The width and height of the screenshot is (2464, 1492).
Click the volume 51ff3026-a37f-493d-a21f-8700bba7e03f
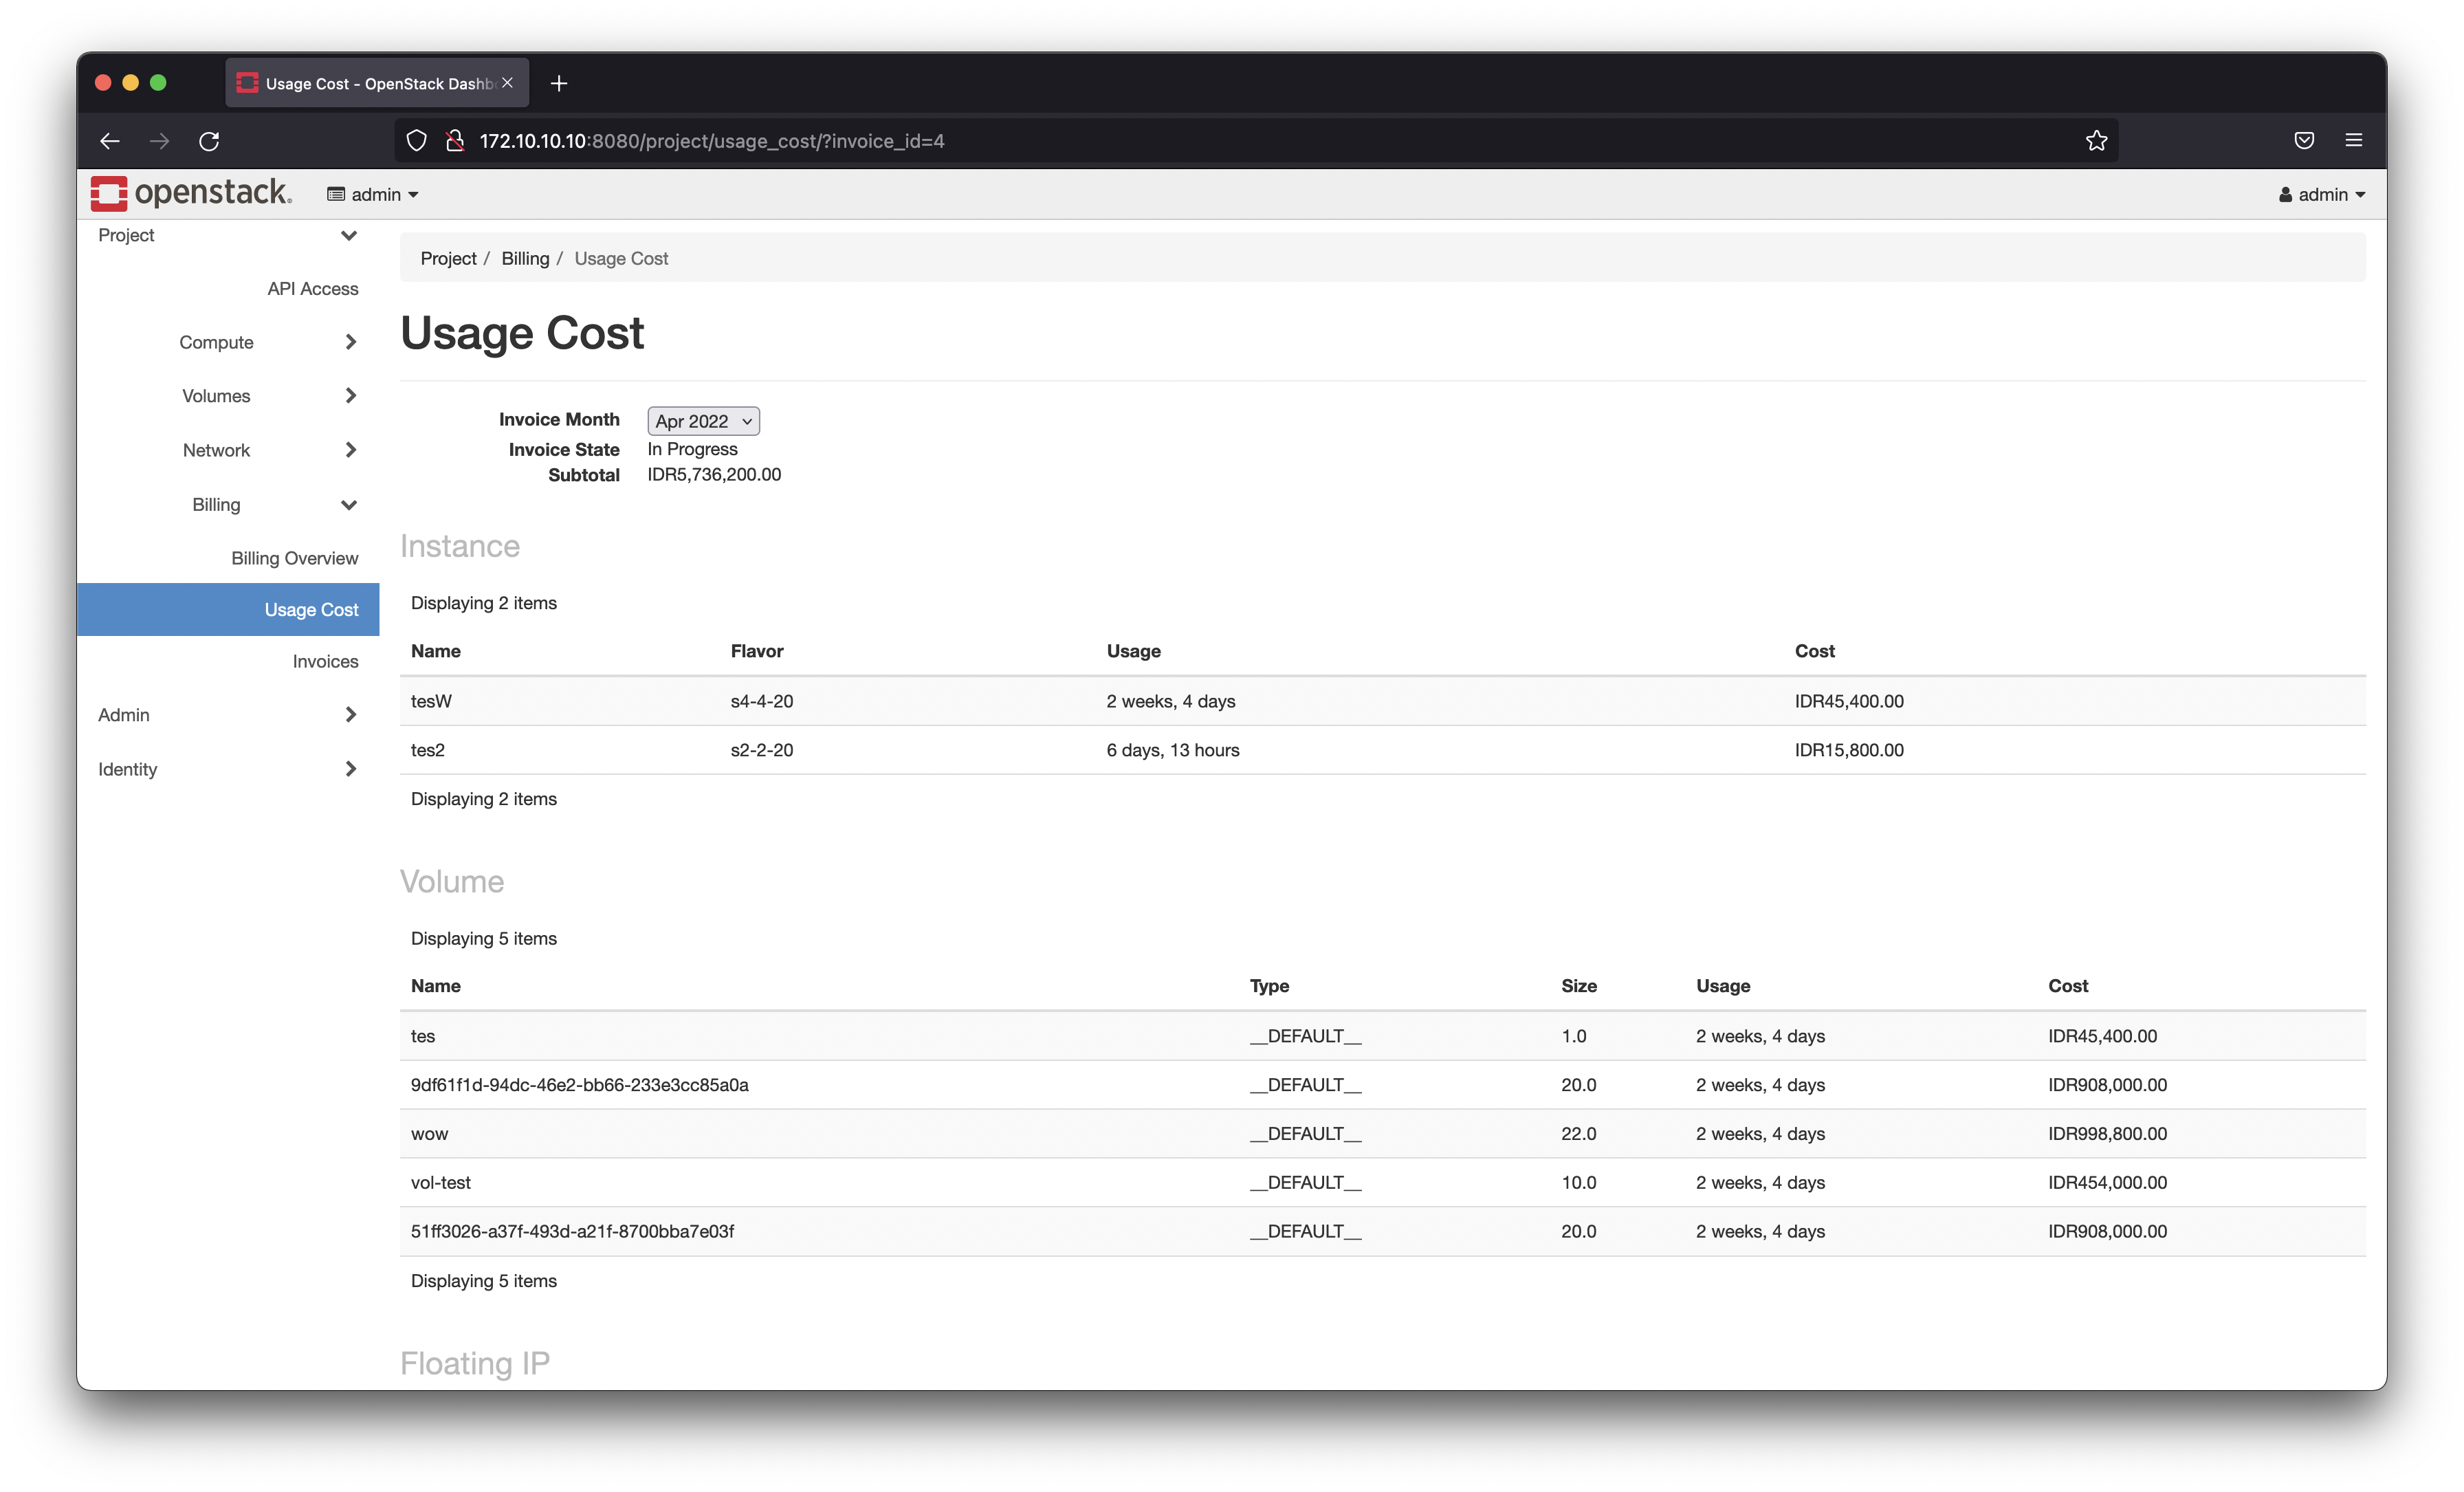point(572,1231)
